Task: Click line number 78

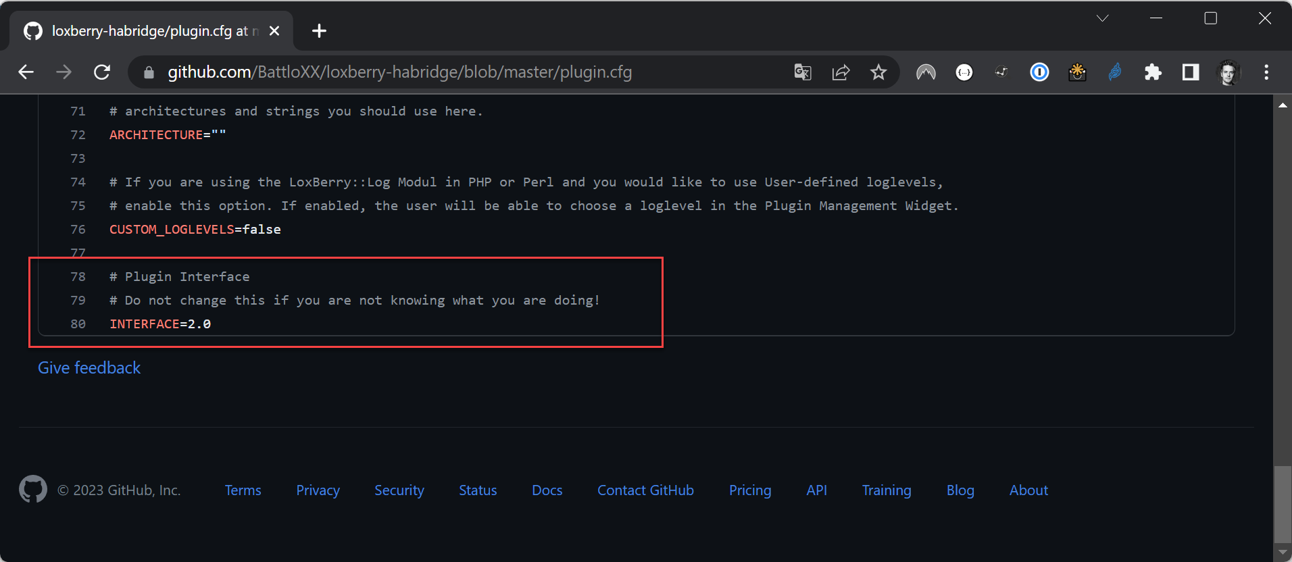Action: click(78, 277)
